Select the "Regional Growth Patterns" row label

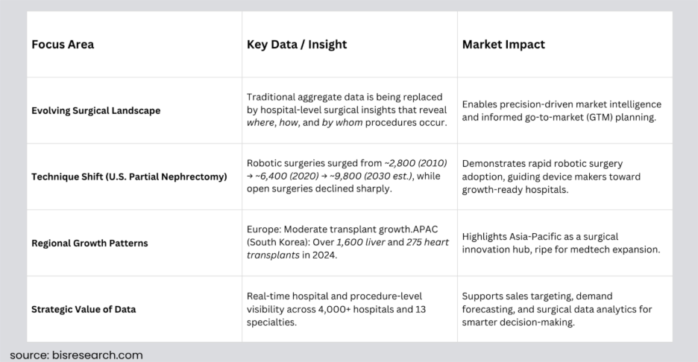point(89,243)
